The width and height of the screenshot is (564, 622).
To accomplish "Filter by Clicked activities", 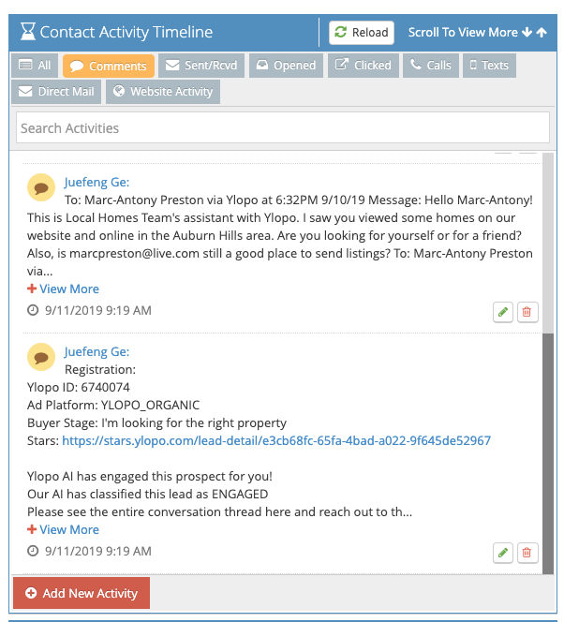I will (x=363, y=66).
